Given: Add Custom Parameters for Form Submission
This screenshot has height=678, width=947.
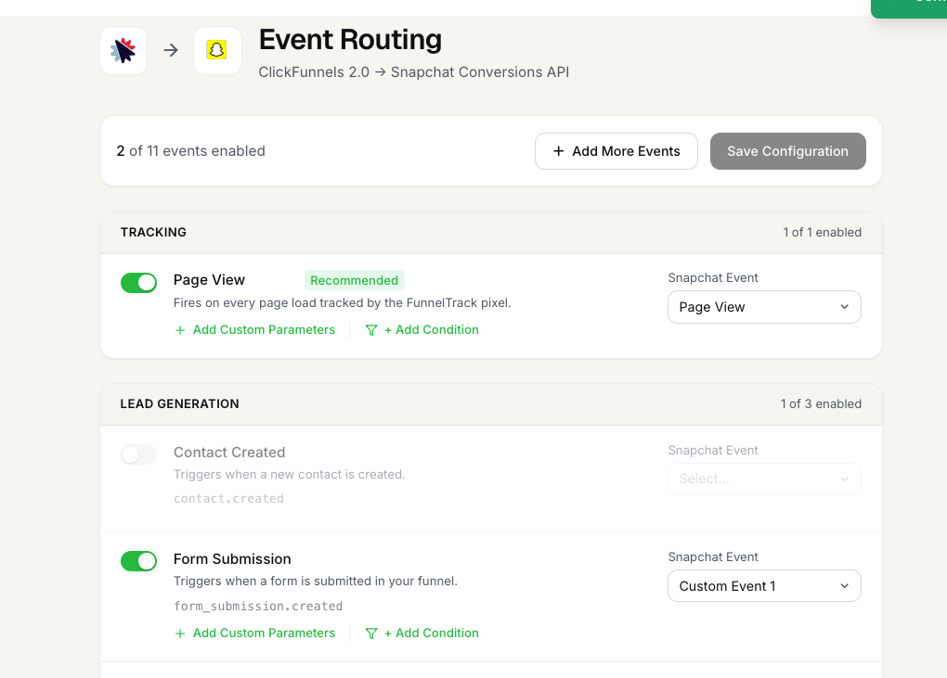Looking at the screenshot, I should (x=255, y=633).
